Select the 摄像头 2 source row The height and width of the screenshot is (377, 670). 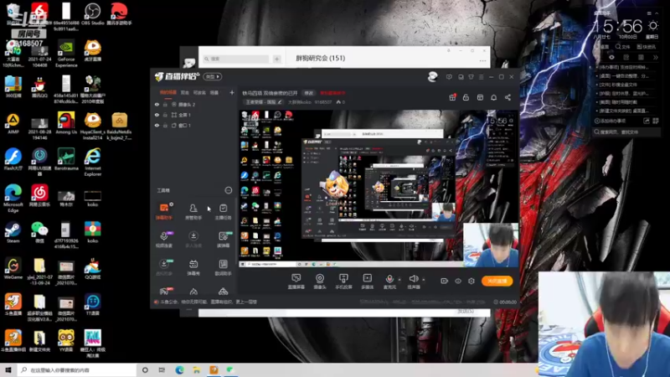[193, 104]
